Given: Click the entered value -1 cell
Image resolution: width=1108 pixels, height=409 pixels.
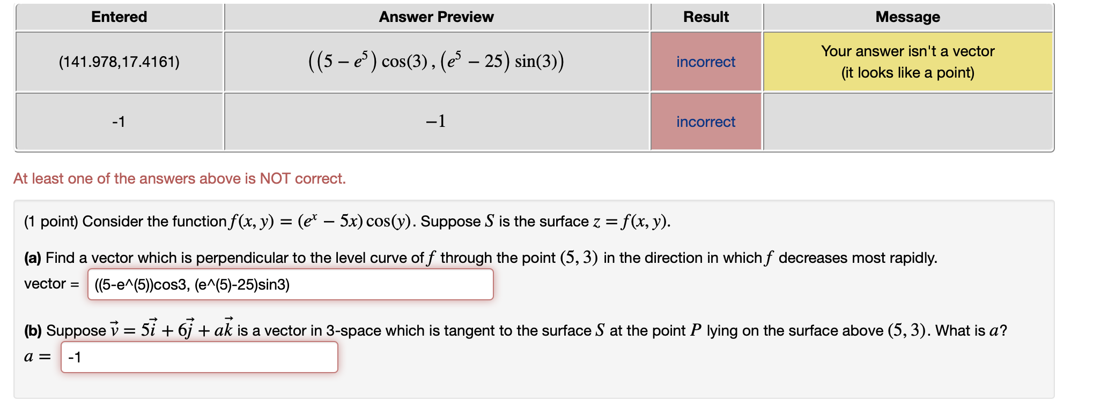Looking at the screenshot, I should click(x=119, y=122).
